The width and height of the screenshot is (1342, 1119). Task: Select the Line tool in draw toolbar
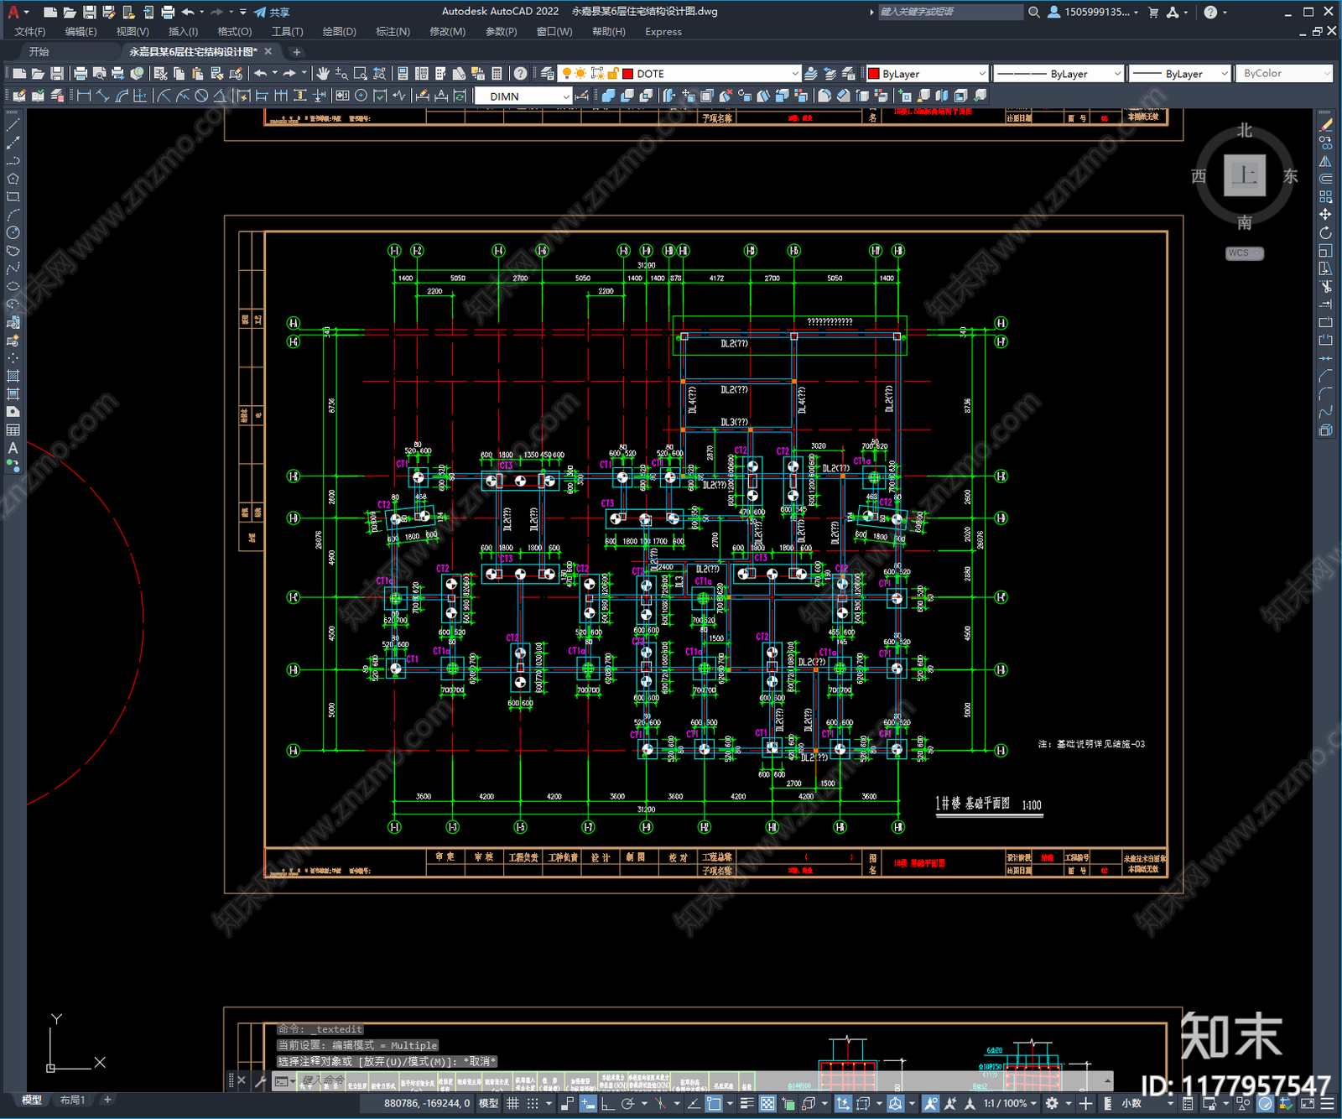(13, 124)
